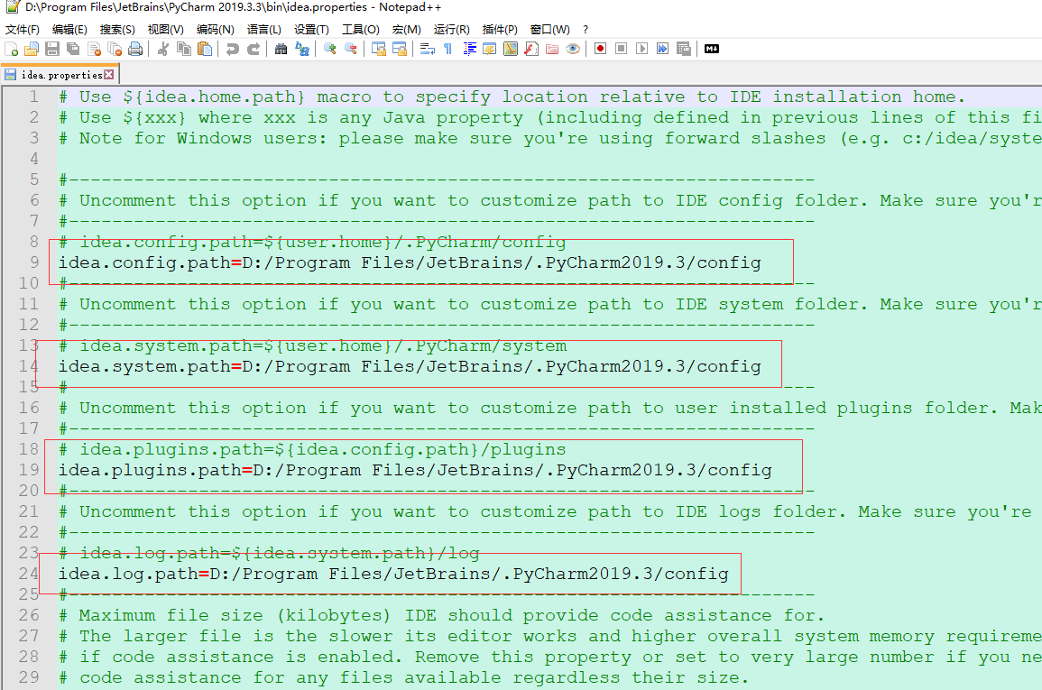The height and width of the screenshot is (690, 1042).
Task: Click the Close document toolbar icon
Action: click(x=95, y=49)
